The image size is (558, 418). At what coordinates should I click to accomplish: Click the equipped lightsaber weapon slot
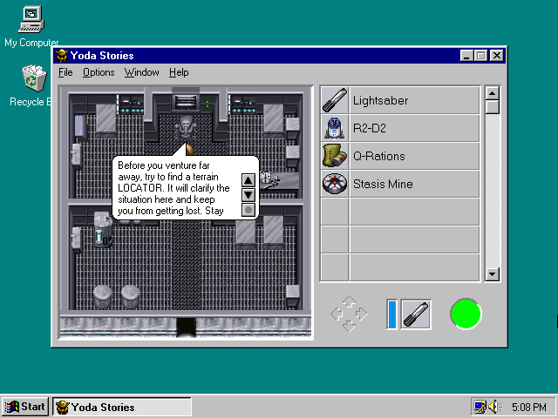416,314
